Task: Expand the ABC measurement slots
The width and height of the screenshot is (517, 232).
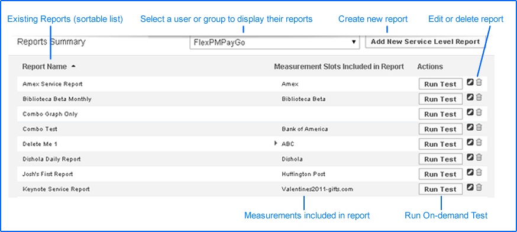Action: tap(276, 144)
